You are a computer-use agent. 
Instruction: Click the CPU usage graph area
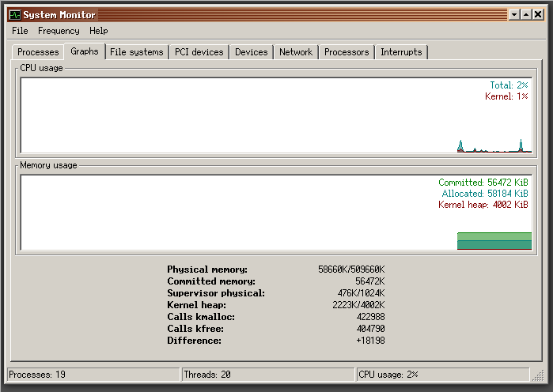[x=276, y=115]
